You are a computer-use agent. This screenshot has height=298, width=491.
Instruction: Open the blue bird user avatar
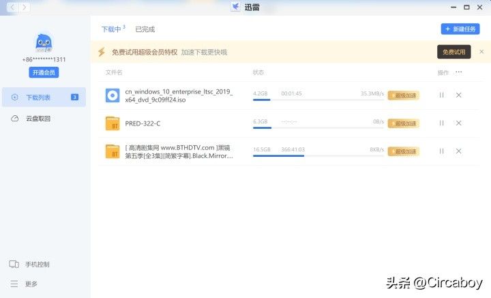point(44,43)
